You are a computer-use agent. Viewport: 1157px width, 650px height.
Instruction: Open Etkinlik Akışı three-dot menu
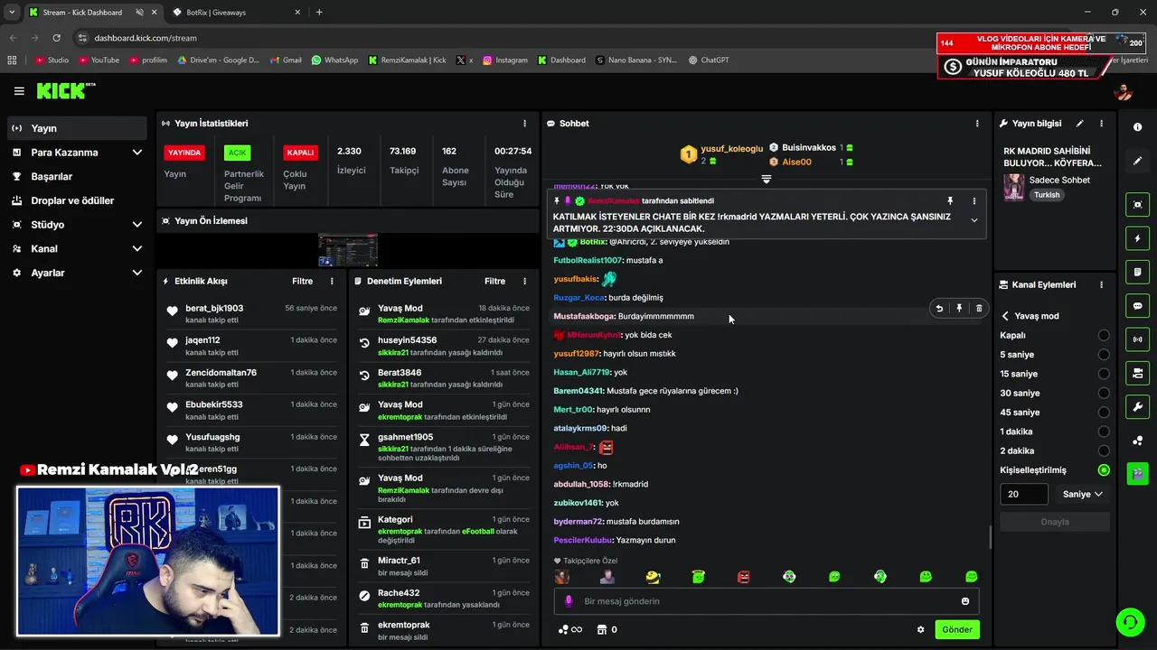coord(332,281)
